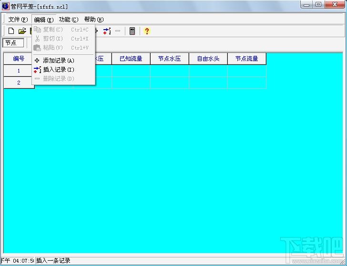Open the 功能(C) menu
Image resolution: width=347 pixels, height=266 pixels.
[69, 20]
